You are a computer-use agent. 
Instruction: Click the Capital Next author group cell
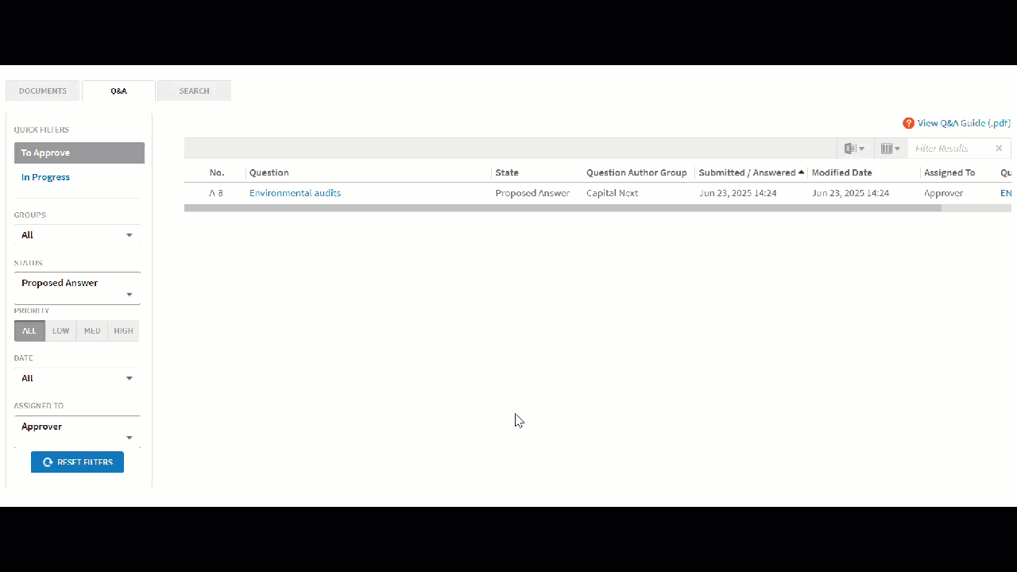pyautogui.click(x=613, y=193)
